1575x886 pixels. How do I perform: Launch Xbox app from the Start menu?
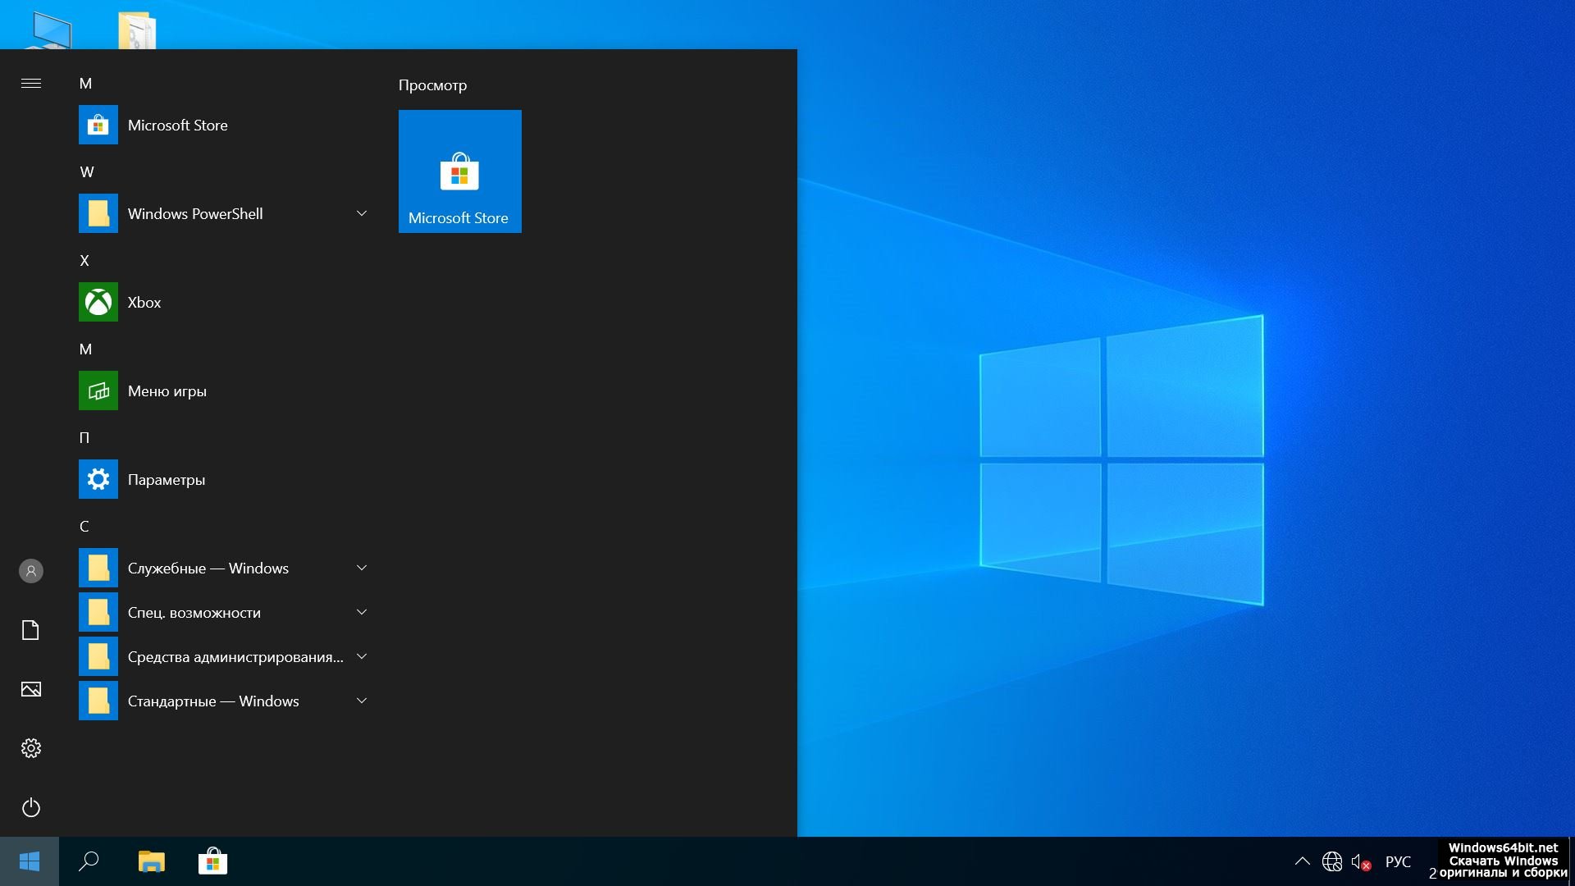coord(144,303)
